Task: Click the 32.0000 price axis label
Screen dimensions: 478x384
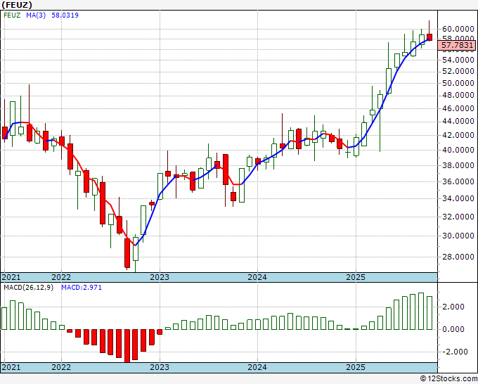Action: [x=458, y=217]
